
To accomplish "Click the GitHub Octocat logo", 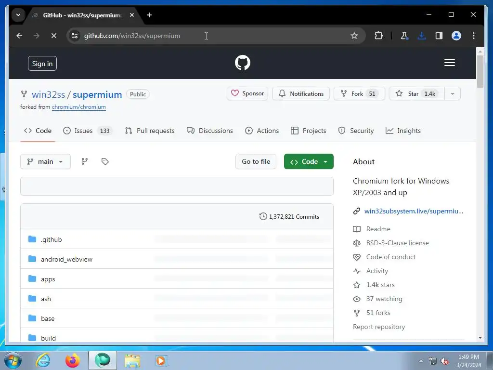I will (243, 63).
